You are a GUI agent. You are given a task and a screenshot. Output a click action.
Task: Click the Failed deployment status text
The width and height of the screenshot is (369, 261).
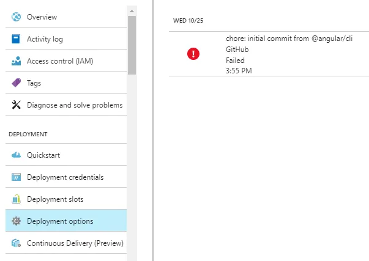[x=235, y=61]
